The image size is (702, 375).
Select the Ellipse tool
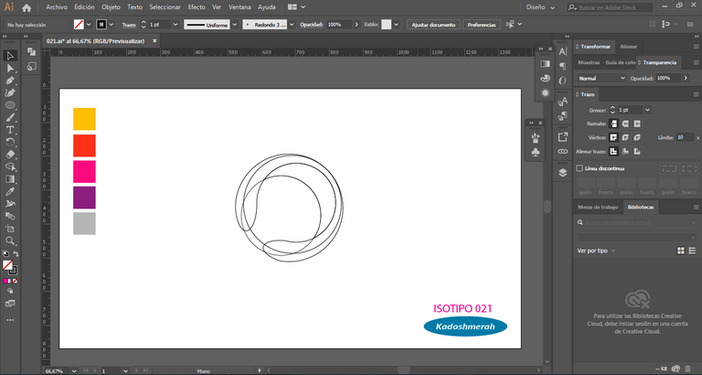[x=10, y=105]
